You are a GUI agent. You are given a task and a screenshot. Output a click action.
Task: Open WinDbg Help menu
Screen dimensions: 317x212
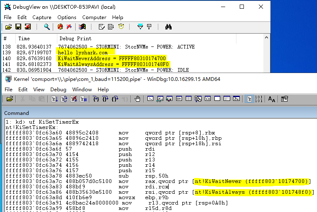[x=103, y=90]
